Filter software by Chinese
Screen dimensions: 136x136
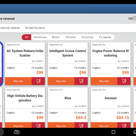70,37
